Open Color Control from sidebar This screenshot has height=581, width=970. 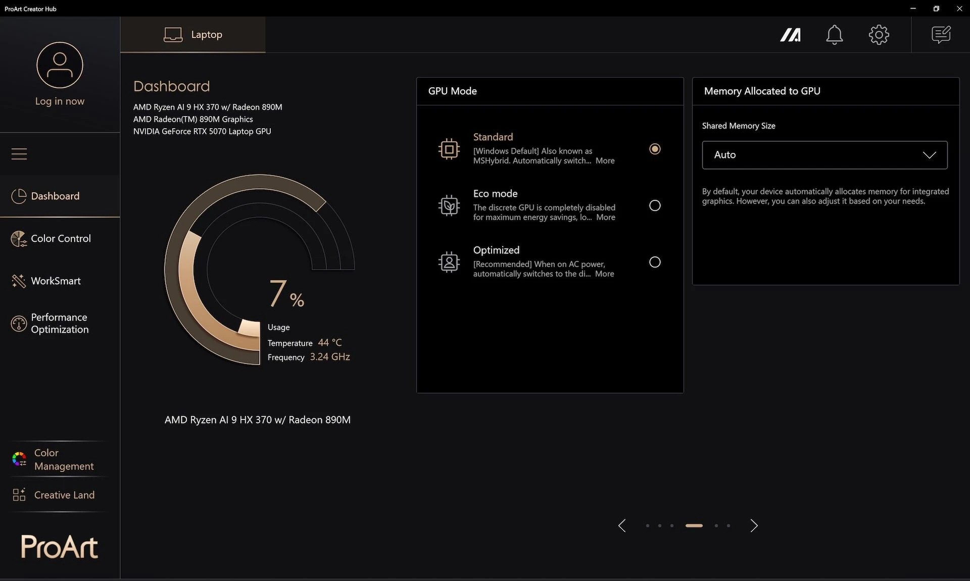(60, 238)
